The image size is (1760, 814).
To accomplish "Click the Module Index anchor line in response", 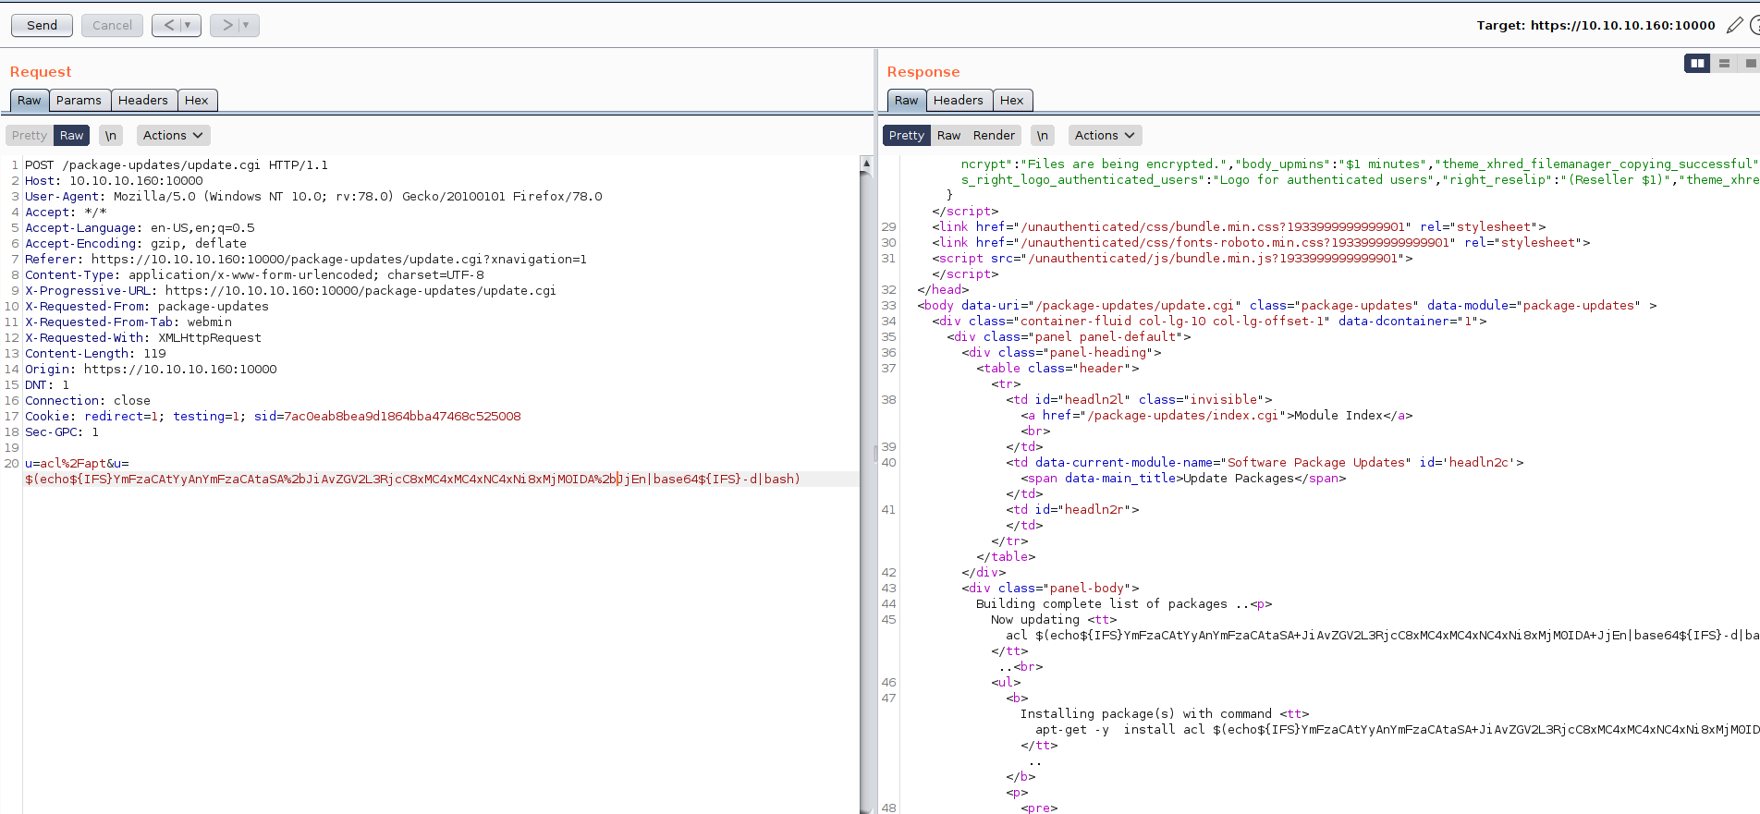I will pos(1216,415).
